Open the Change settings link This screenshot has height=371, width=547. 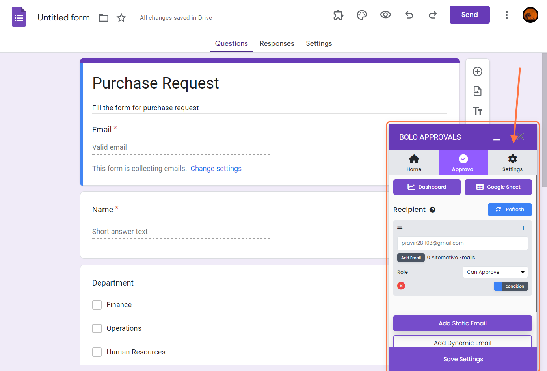tap(216, 169)
